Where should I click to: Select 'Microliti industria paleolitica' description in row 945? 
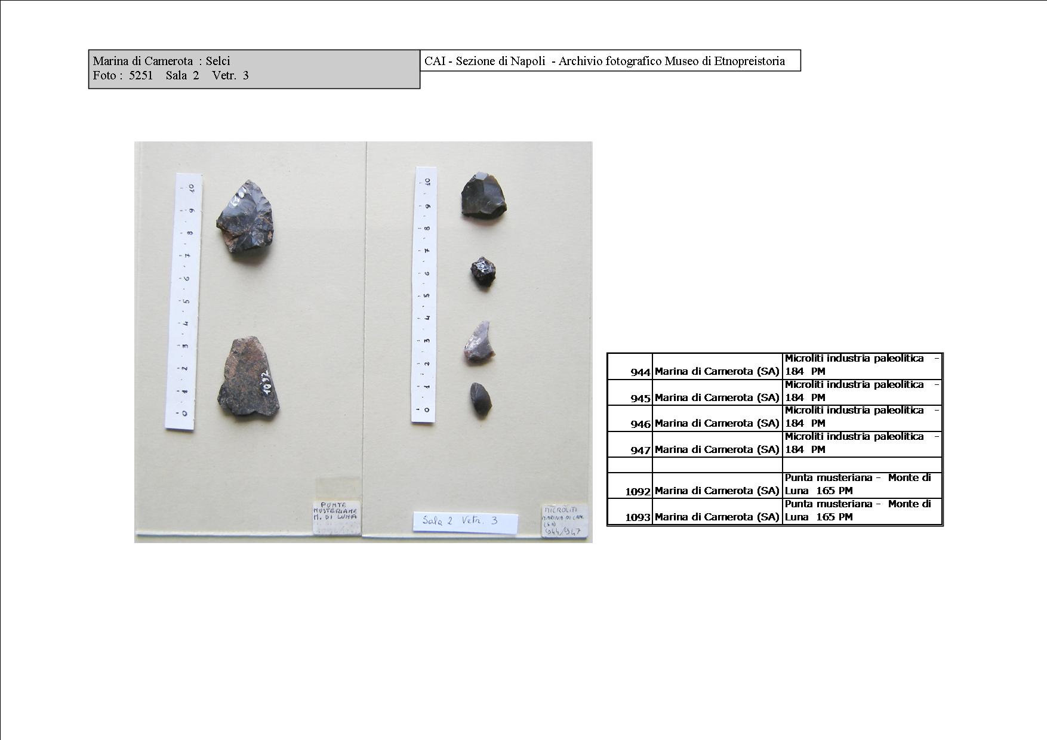pyautogui.click(x=862, y=391)
